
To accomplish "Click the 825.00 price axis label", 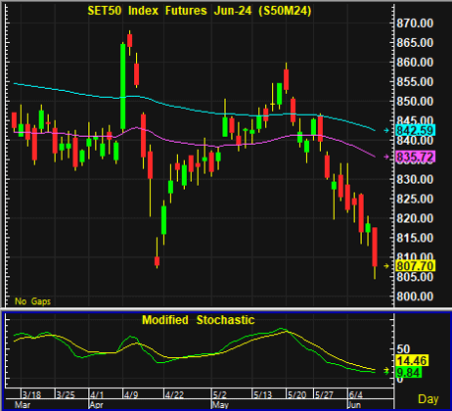I will 415,199.
